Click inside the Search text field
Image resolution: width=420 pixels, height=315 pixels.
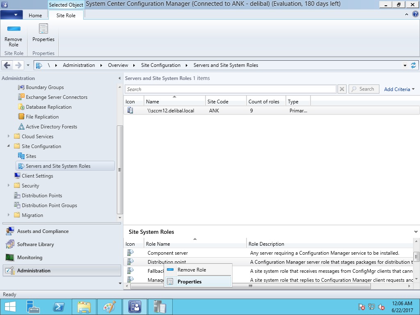(x=231, y=89)
